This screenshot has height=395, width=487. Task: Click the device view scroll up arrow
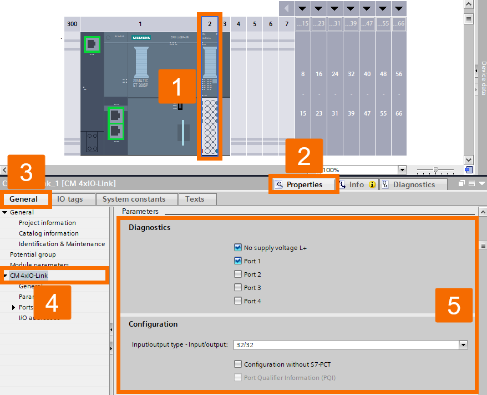[468, 4]
